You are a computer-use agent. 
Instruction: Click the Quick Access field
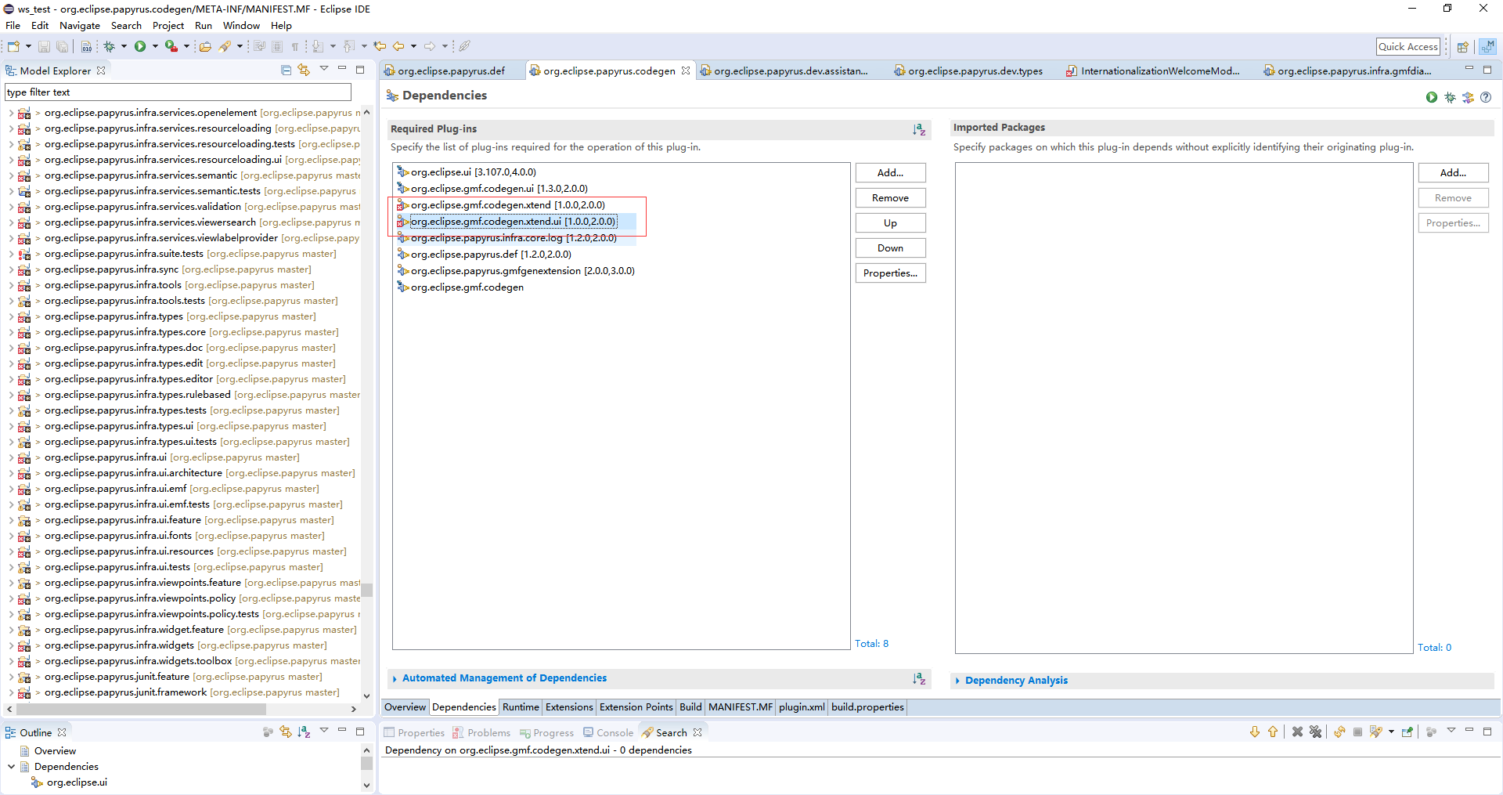coord(1408,47)
